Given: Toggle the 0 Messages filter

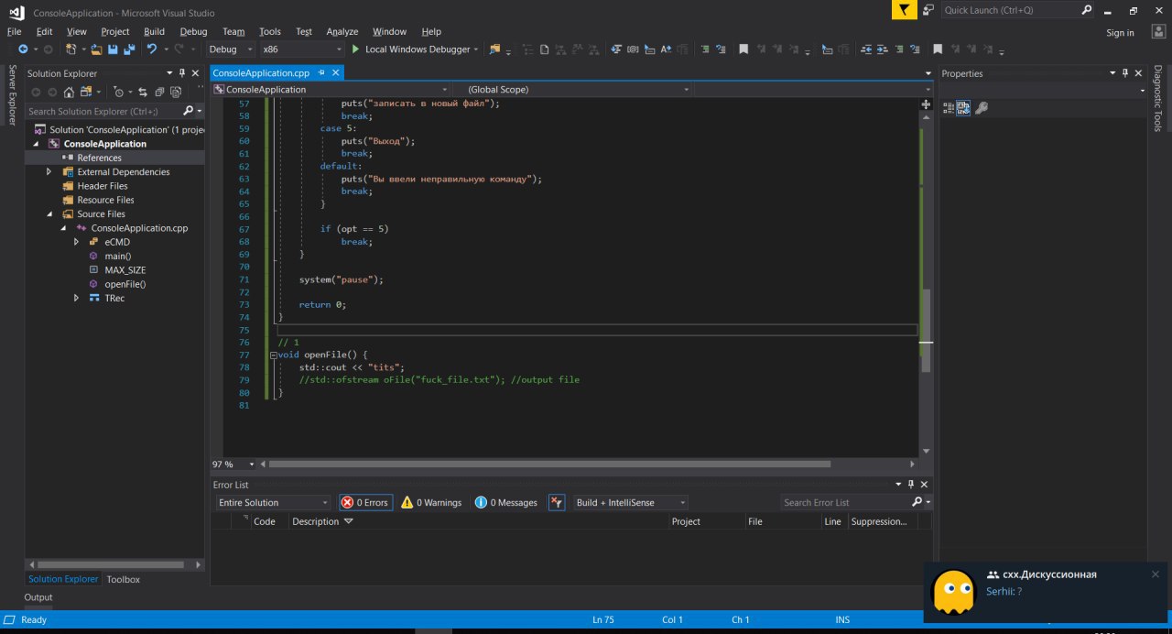Looking at the screenshot, I should [x=505, y=503].
